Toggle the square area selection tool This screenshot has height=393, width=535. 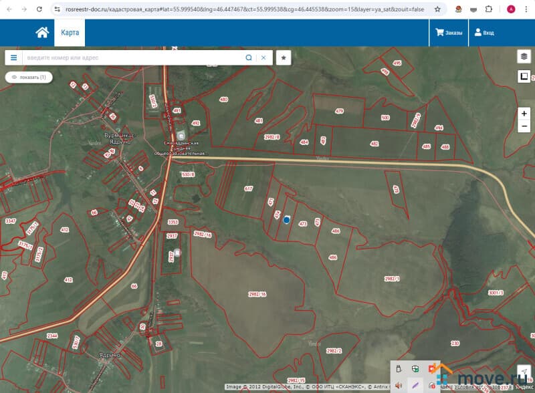pos(524,76)
